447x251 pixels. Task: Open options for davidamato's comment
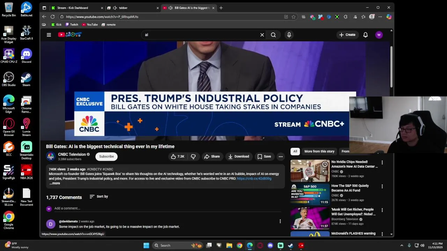(280, 221)
